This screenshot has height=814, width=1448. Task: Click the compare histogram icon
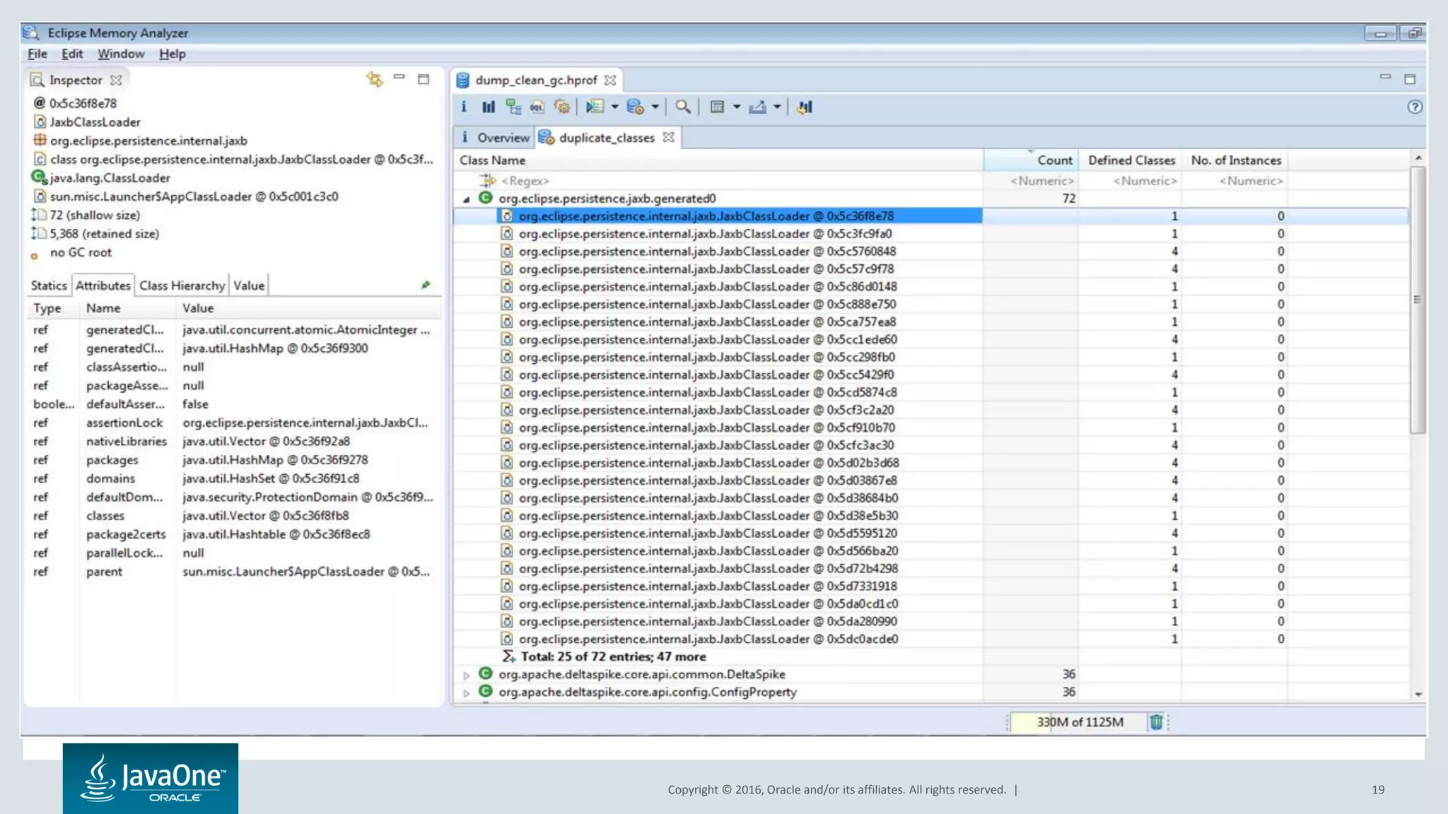(x=805, y=107)
